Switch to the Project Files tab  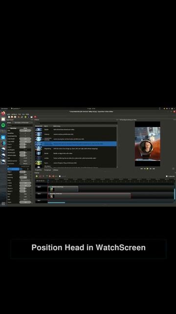tap(39, 170)
